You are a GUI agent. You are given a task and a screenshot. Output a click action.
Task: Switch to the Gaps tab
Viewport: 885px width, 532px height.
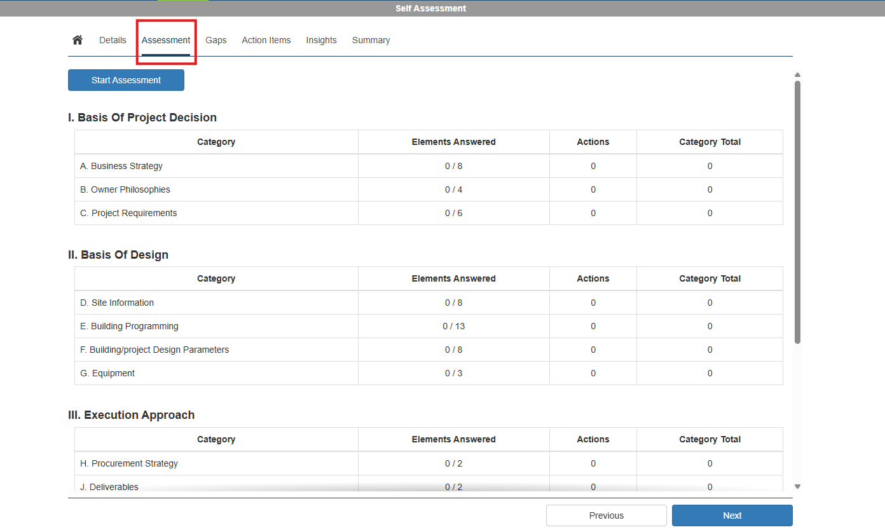(216, 40)
